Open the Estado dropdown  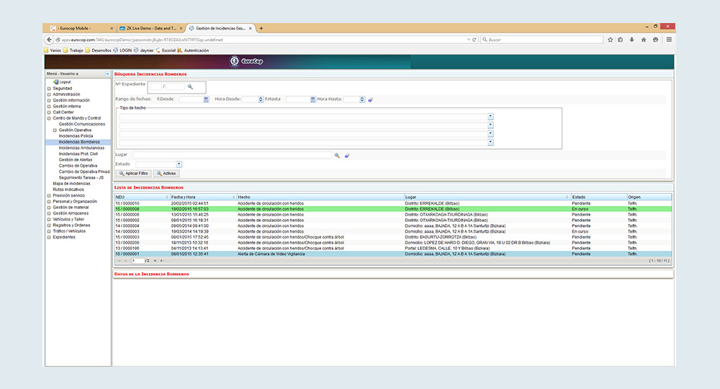[x=179, y=164]
